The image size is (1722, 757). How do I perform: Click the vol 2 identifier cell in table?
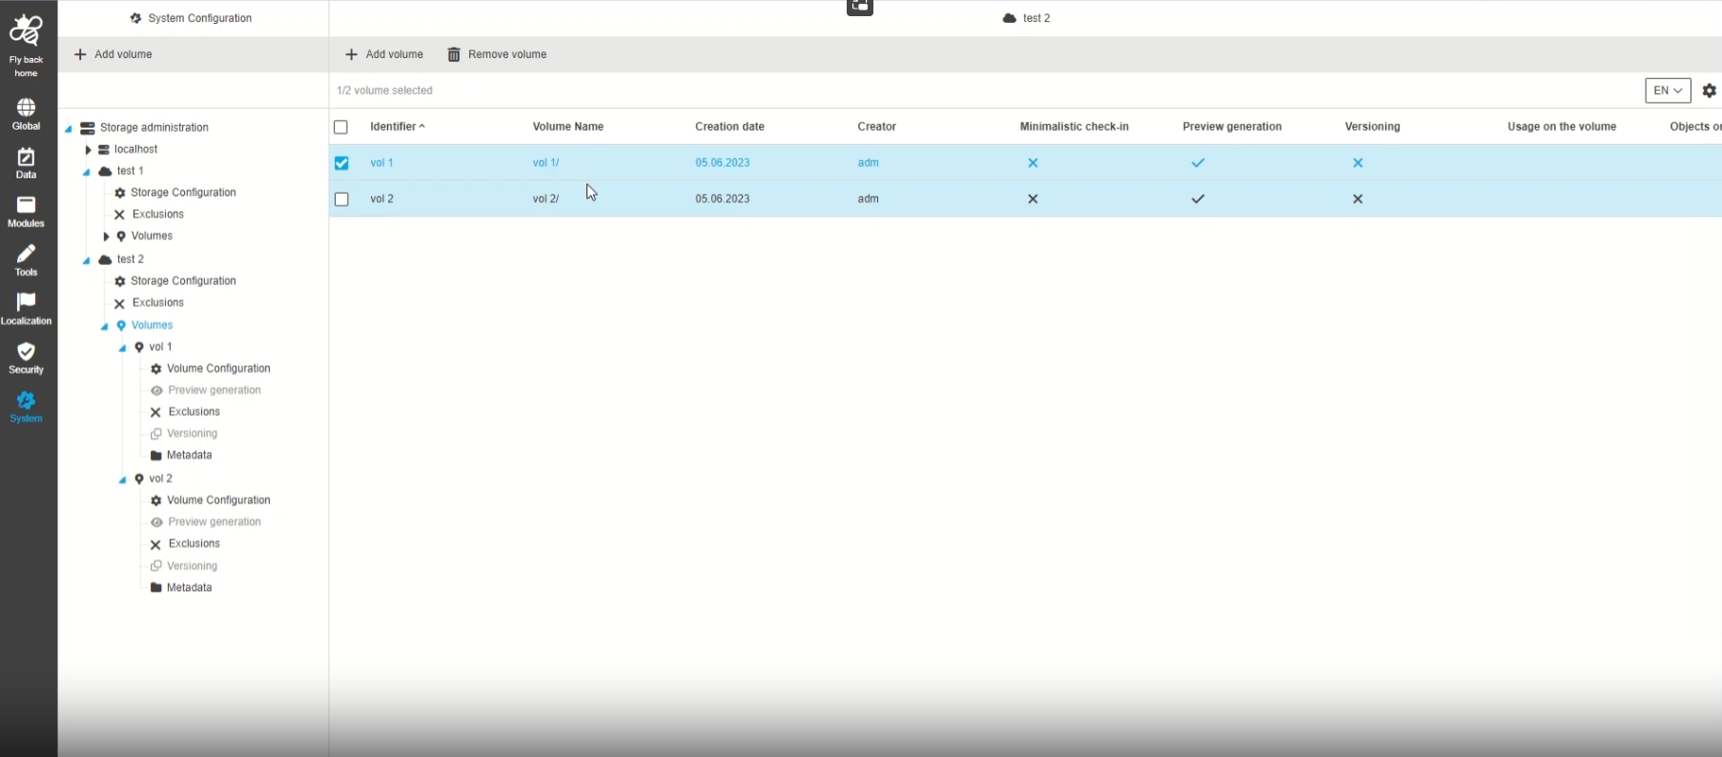pyautogui.click(x=381, y=199)
